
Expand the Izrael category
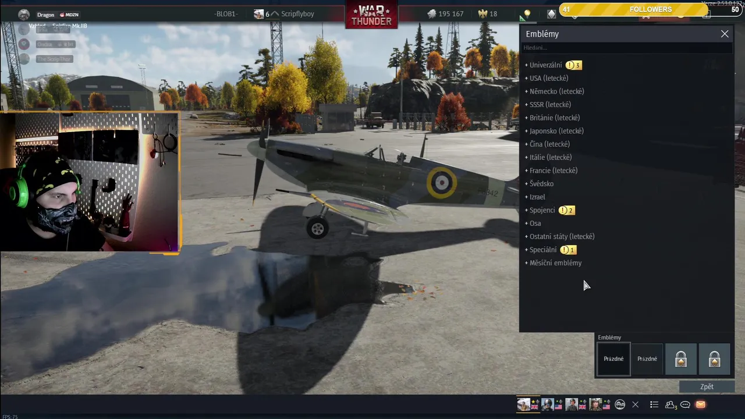[535, 197]
